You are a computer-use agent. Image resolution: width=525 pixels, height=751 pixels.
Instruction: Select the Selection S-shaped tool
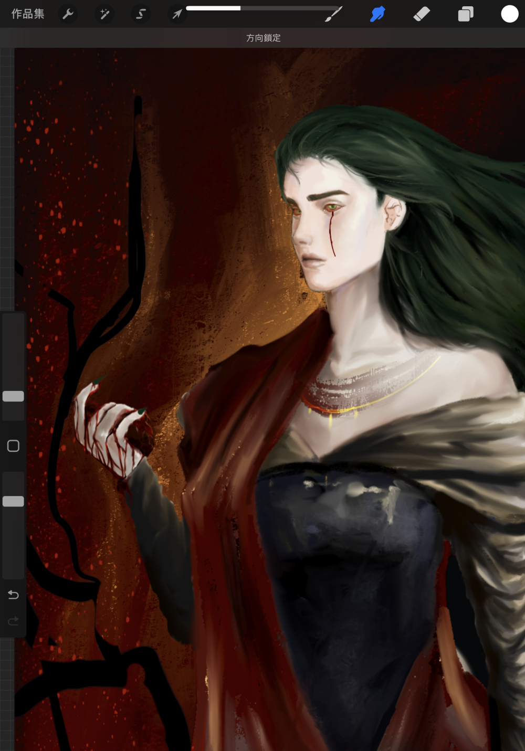(141, 14)
